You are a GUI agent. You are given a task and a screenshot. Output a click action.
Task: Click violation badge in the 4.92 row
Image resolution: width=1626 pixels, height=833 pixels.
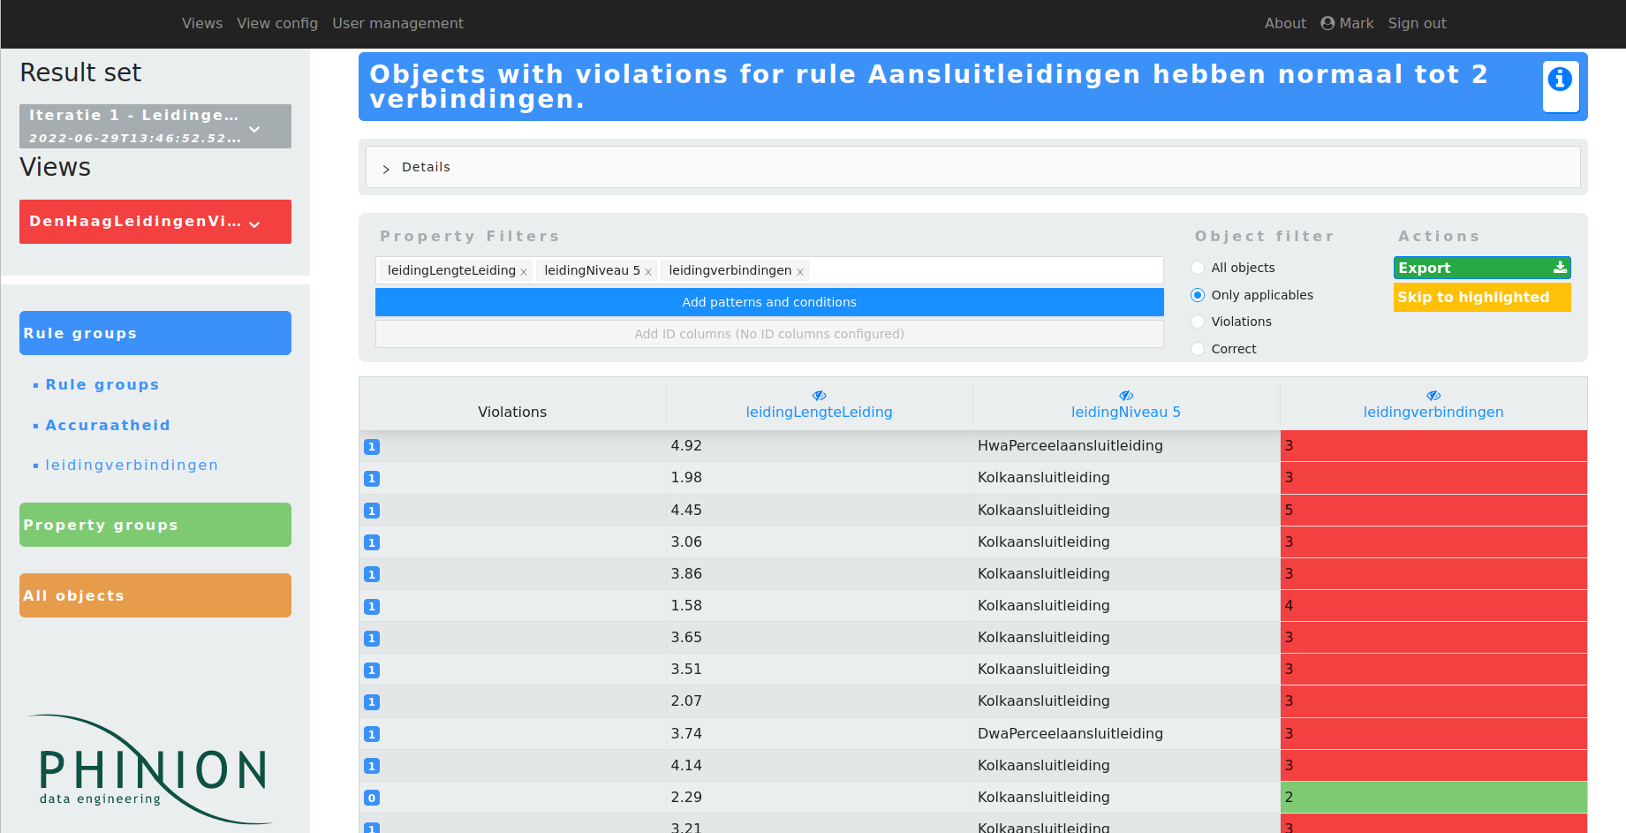(372, 447)
